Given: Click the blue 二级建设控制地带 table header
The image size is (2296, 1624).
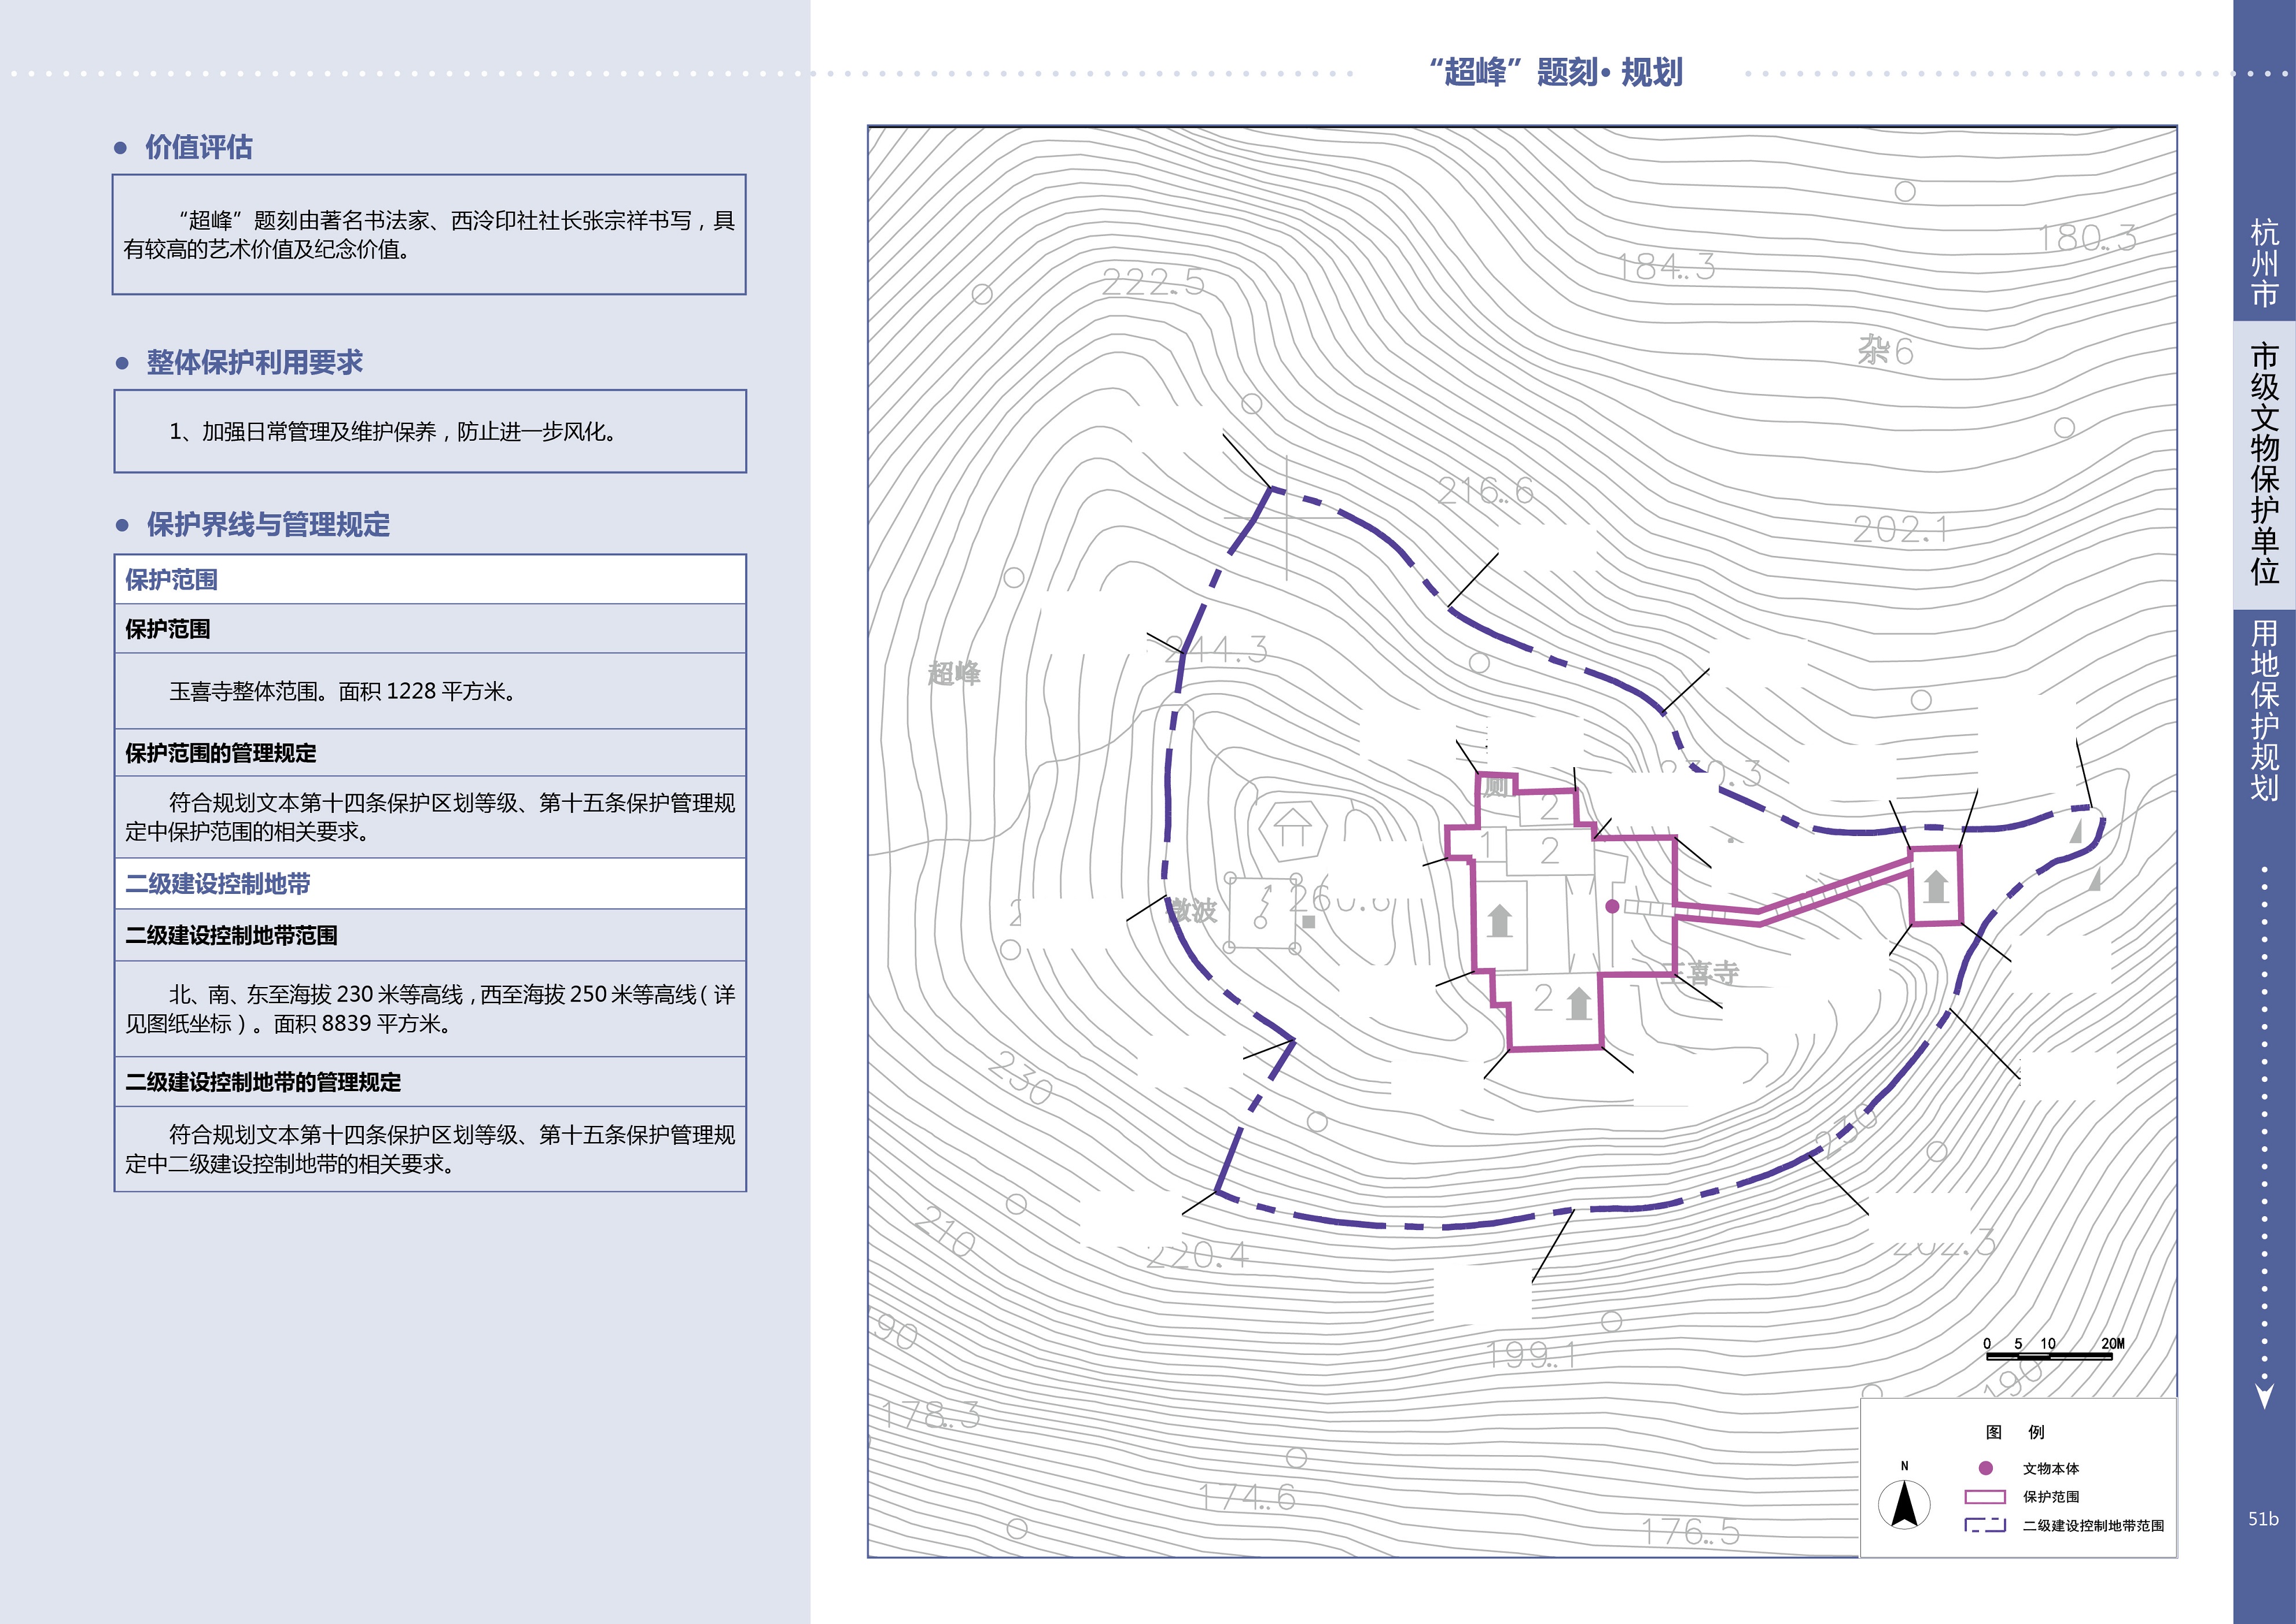Looking at the screenshot, I should tap(430, 883).
